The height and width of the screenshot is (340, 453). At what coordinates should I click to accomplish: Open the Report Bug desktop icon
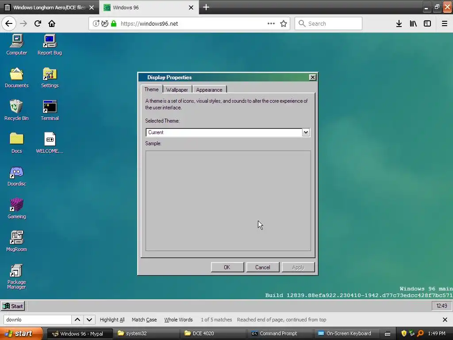tap(50, 45)
